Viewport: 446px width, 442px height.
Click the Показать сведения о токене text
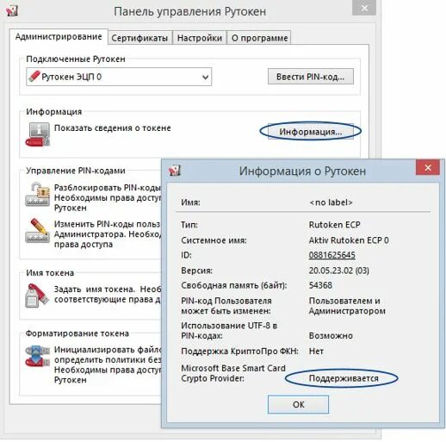(x=113, y=128)
